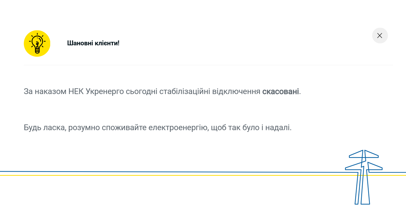Click the yellow lightbulb icon

click(37, 43)
